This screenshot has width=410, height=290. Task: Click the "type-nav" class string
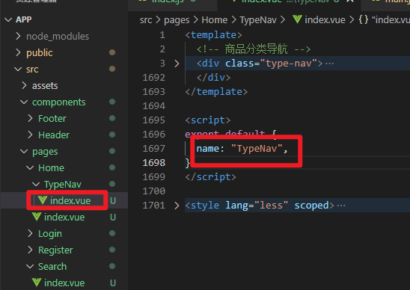tap(288, 64)
